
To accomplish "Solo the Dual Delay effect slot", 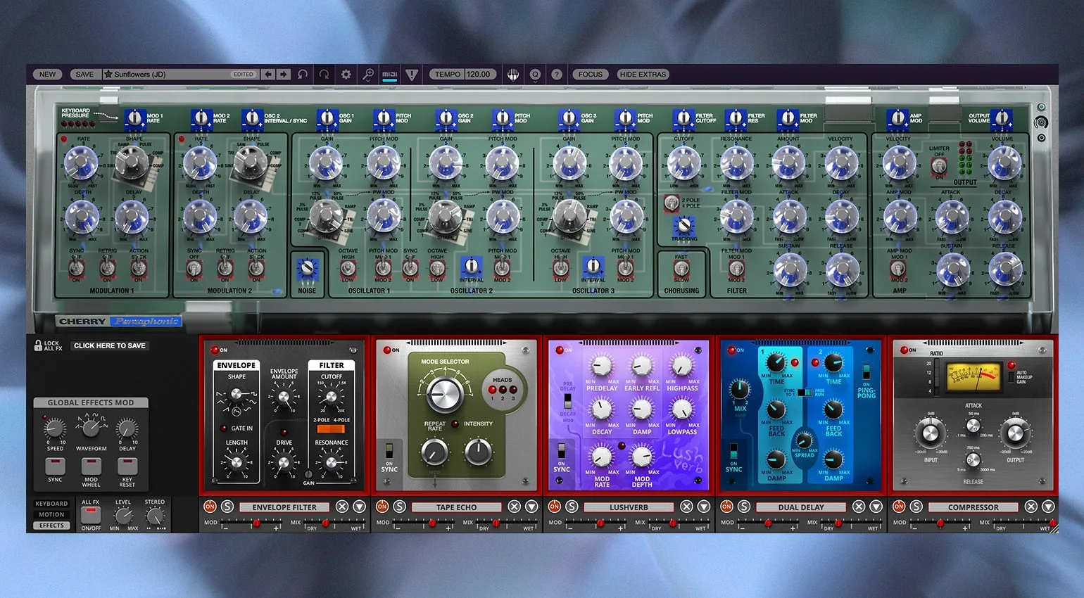I will coord(744,507).
